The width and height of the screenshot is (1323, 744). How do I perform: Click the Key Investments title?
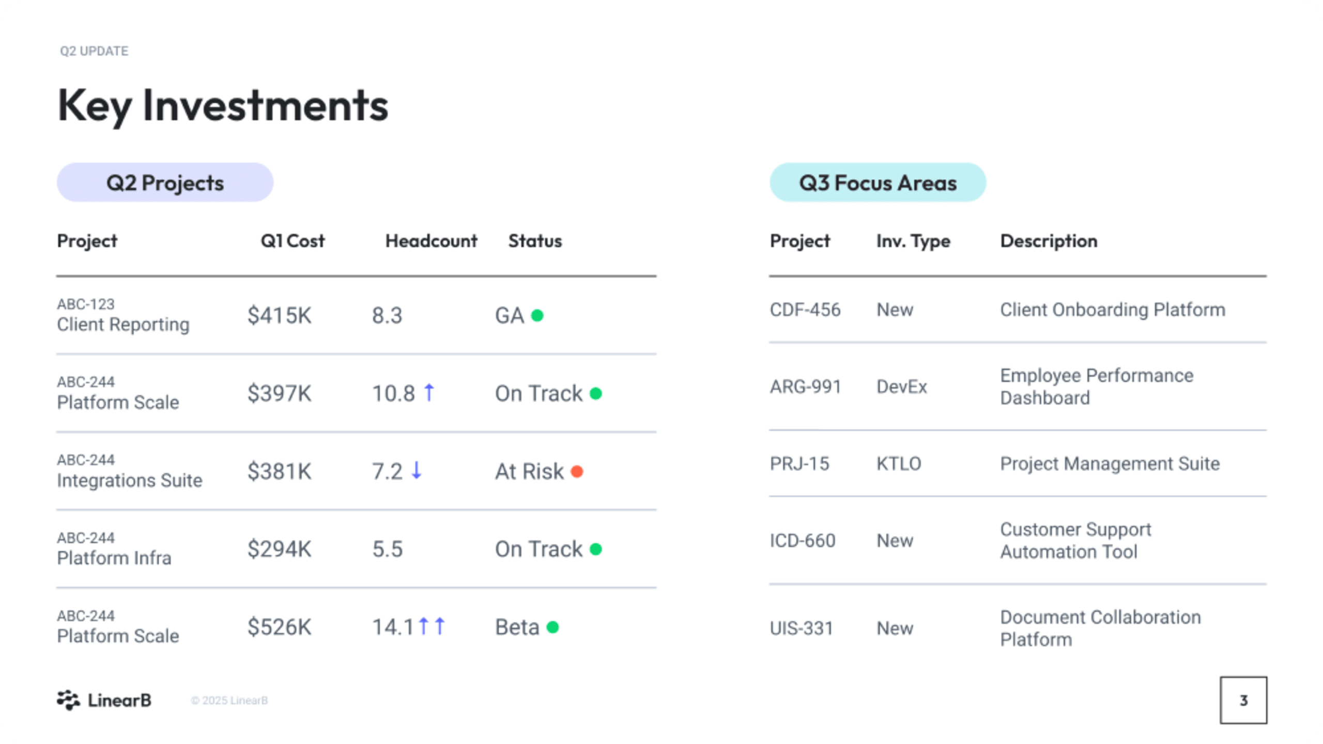click(223, 106)
